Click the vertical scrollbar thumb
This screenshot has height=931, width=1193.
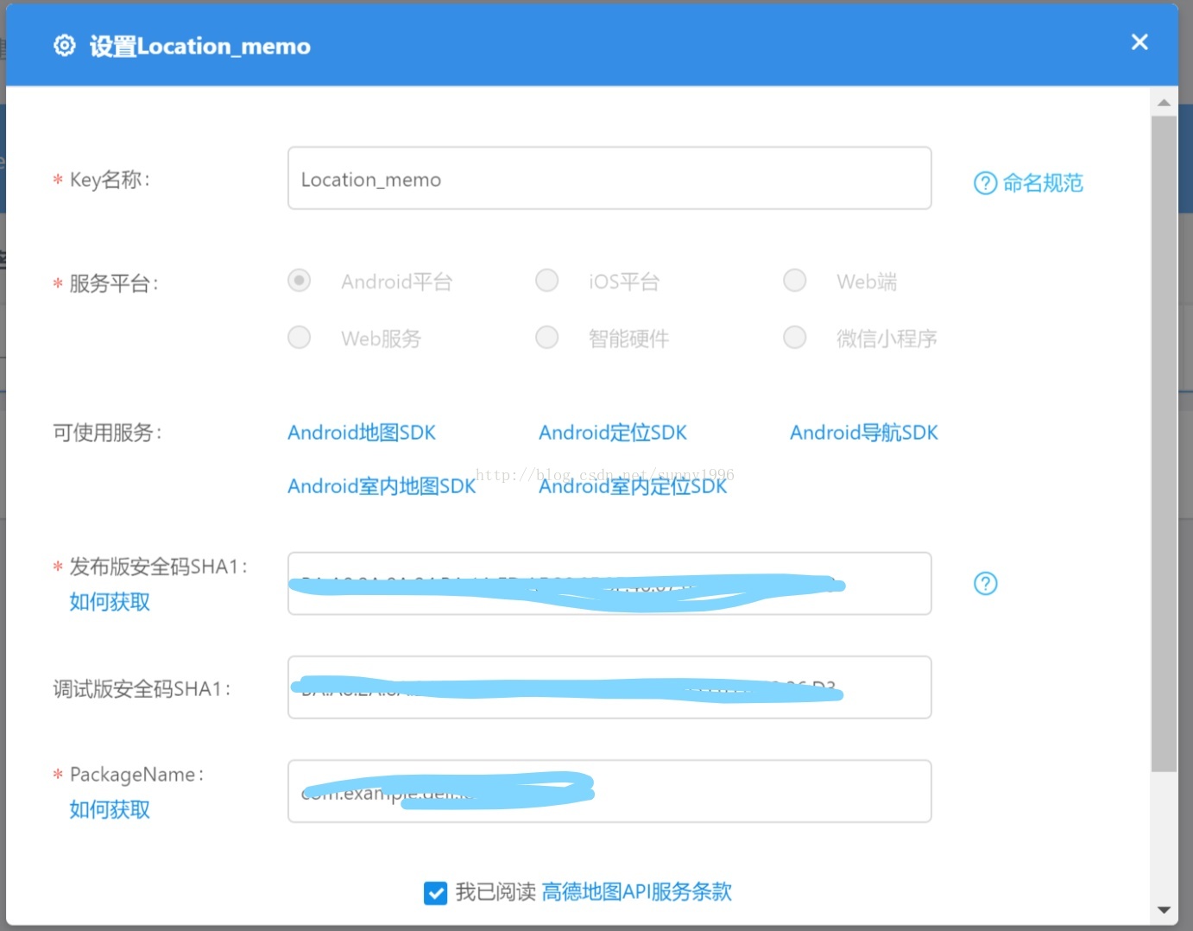pyautogui.click(x=1164, y=444)
